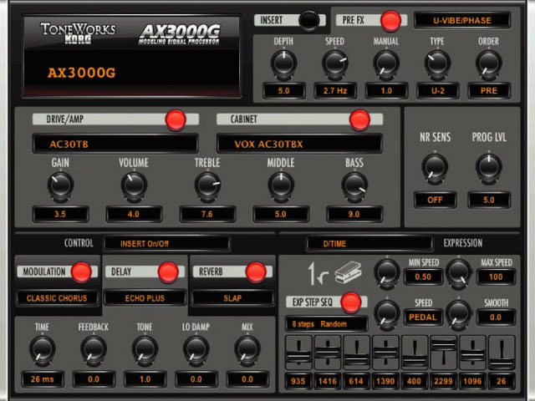Viewport: 535px width, 401px height.
Task: Click the MIN SPEED 0.50 value field
Action: 423,277
